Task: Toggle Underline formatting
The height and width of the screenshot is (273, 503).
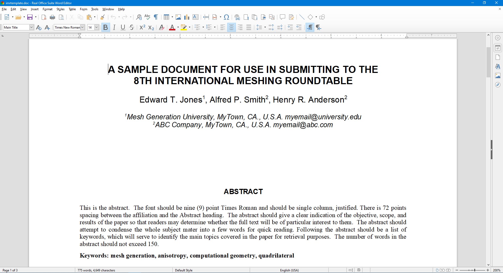Action: pyautogui.click(x=123, y=27)
